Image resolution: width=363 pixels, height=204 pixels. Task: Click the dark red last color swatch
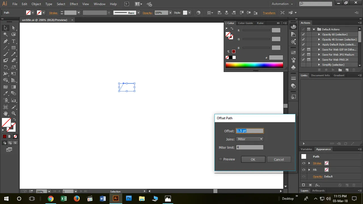(x=233, y=52)
